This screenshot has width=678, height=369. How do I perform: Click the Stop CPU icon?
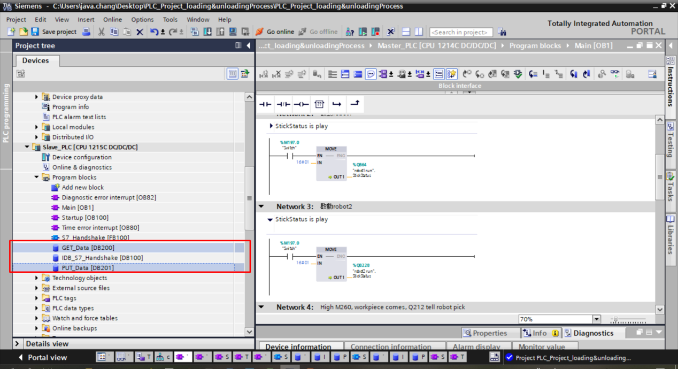[375, 32]
